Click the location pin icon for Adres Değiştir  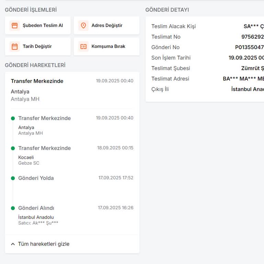83,25
